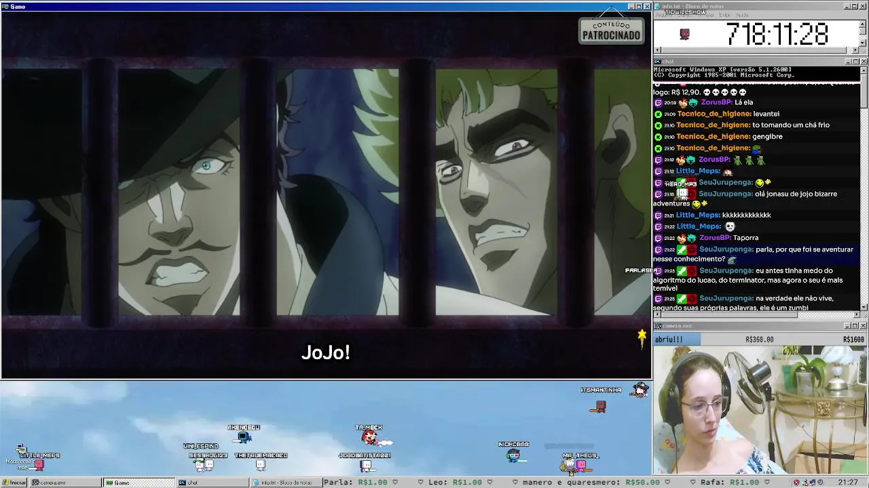Click the R$360.00 goal amount

[759, 340]
